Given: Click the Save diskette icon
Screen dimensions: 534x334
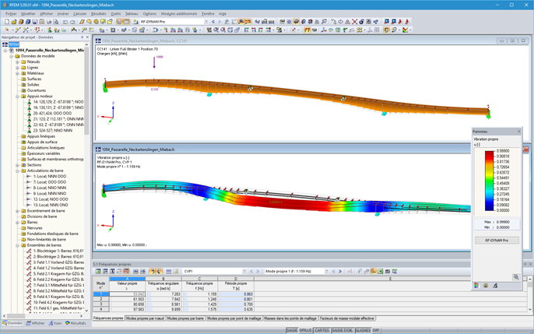Looking at the screenshot, I should click(35, 22).
